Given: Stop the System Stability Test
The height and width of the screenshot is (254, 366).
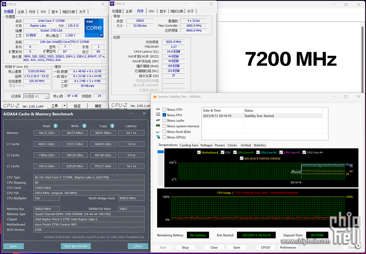Looking at the screenshot, I should 185,248.
